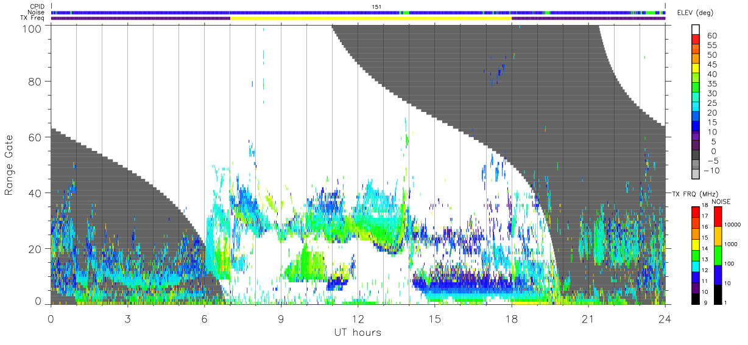The height and width of the screenshot is (345, 748).
Task: Select the red top segment of the TX FRQ colorbar
Action: point(696,212)
